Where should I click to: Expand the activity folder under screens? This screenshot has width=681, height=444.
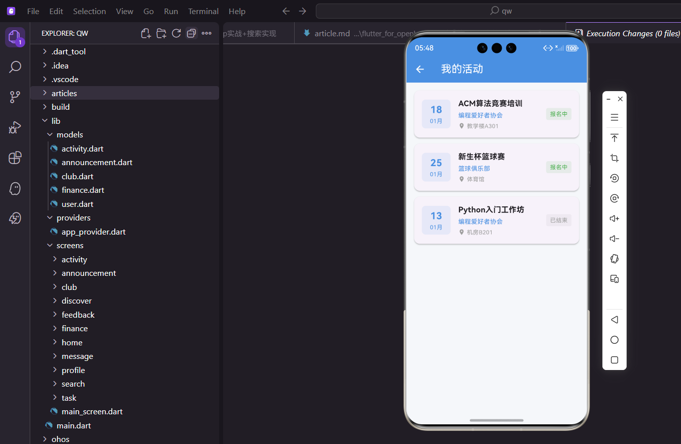(x=74, y=259)
